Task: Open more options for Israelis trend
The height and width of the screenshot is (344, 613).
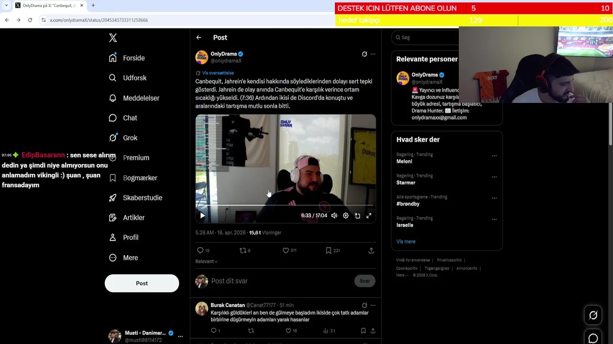Action: pos(494,219)
